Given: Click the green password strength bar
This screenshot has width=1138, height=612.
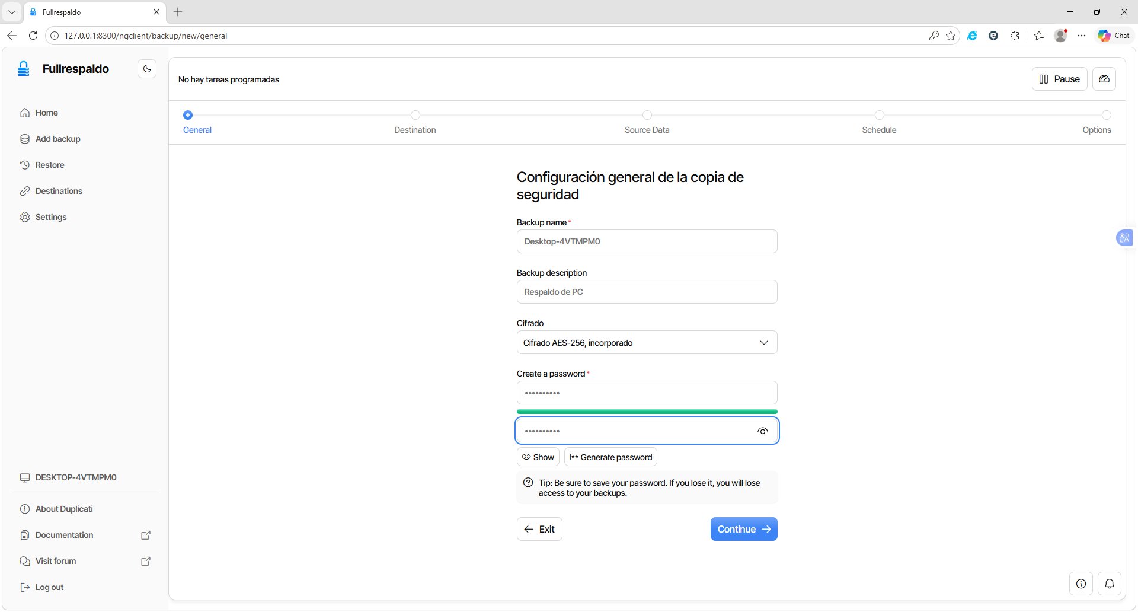Looking at the screenshot, I should (x=647, y=412).
